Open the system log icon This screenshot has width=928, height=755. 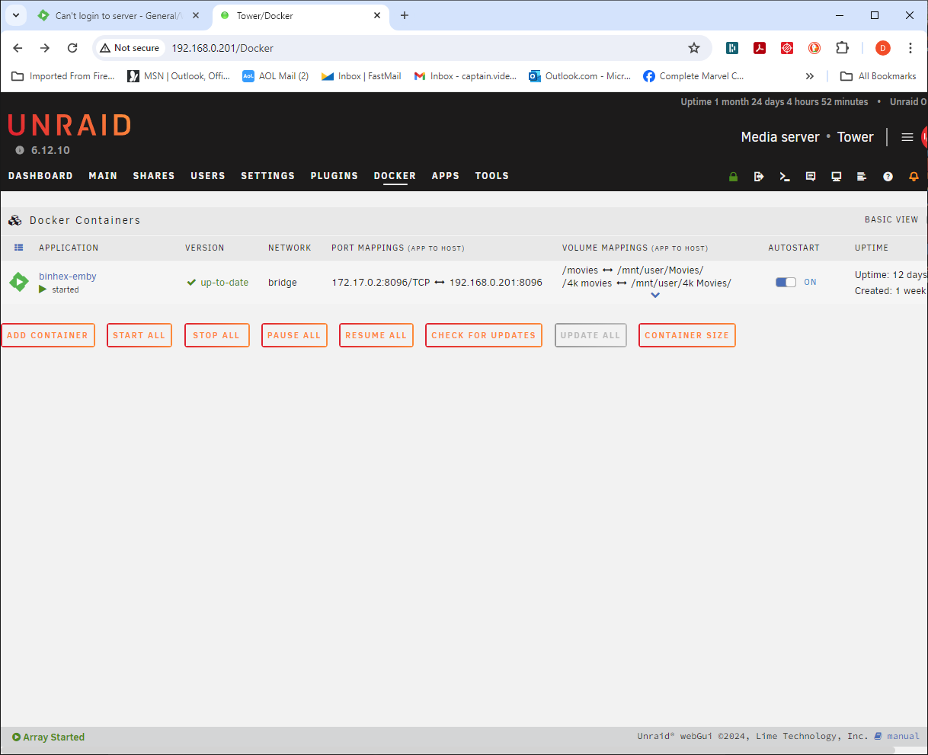click(x=862, y=177)
